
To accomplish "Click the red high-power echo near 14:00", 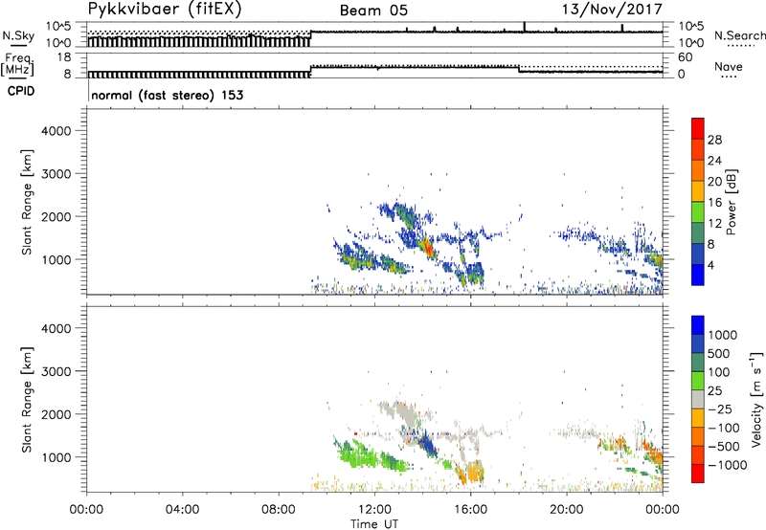I will click(x=427, y=246).
